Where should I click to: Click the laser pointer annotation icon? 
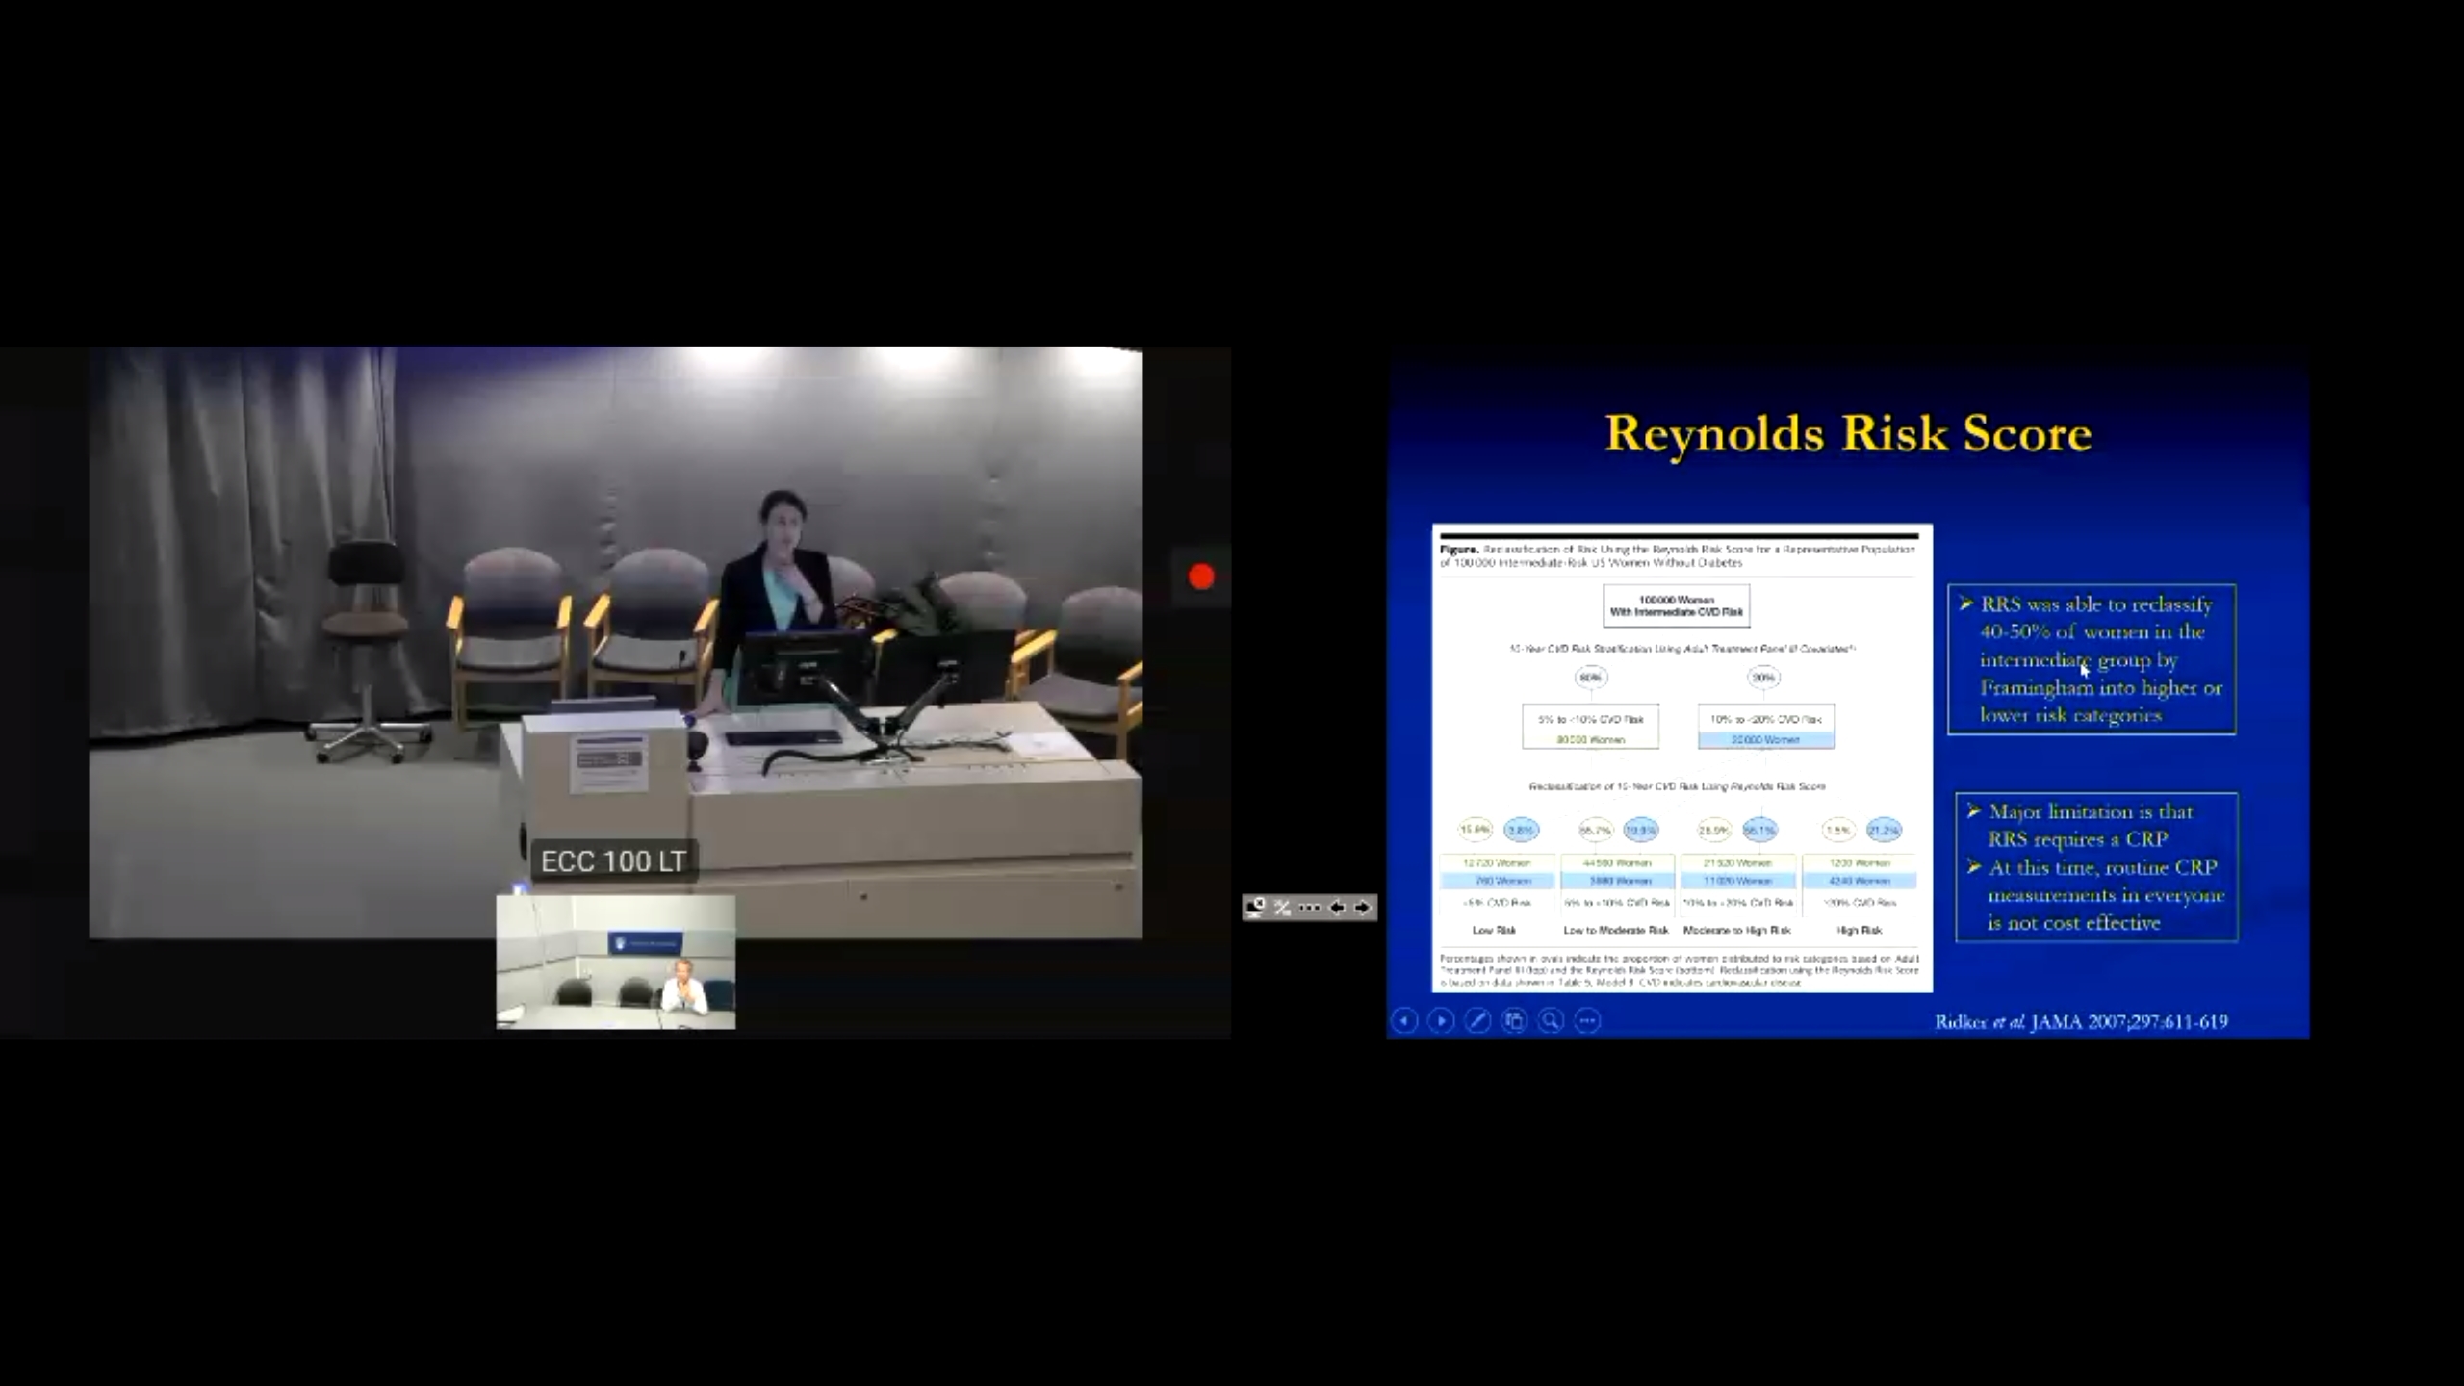coord(1282,908)
